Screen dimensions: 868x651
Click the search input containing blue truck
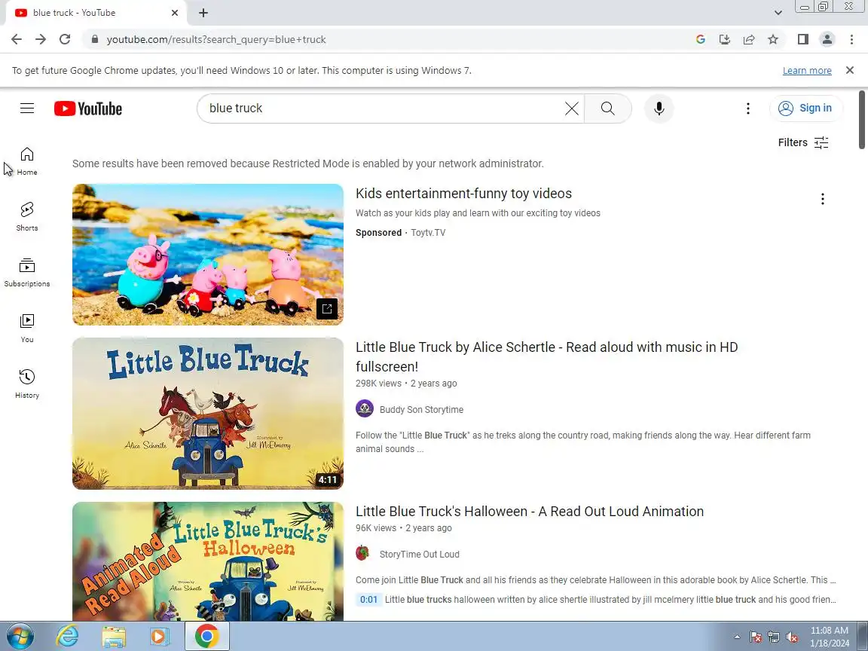pos(382,108)
